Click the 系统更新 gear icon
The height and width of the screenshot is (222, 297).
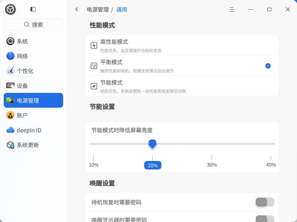tap(10, 145)
